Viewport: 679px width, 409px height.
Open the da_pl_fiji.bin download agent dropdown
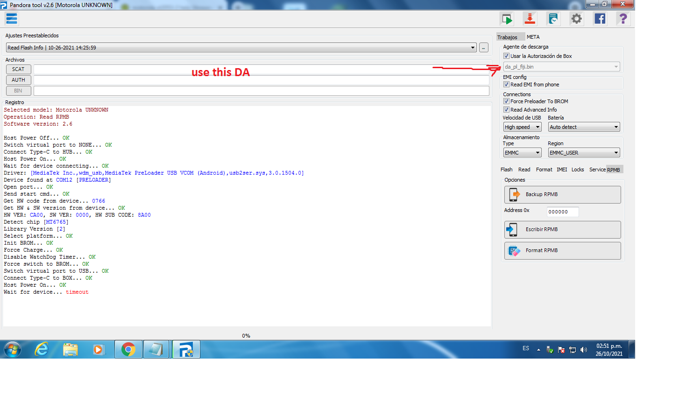(561, 67)
